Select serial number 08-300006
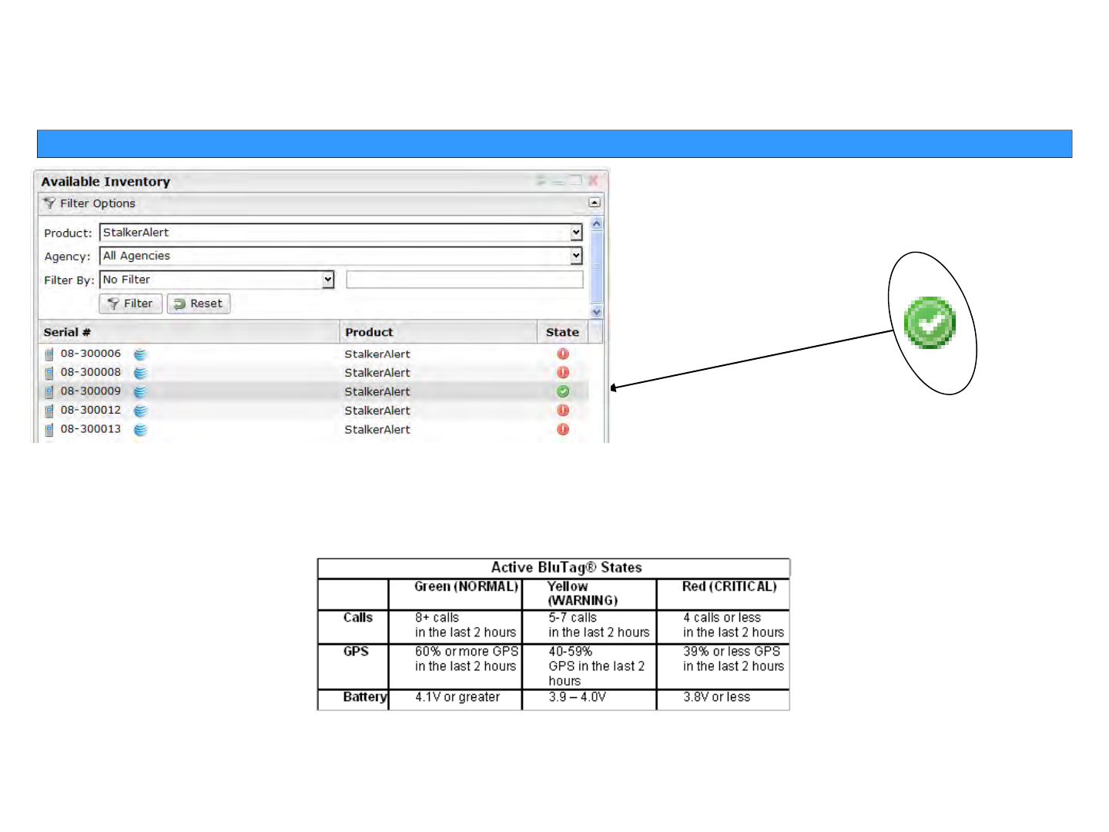The height and width of the screenshot is (832, 1109). pyautogui.click(x=91, y=354)
